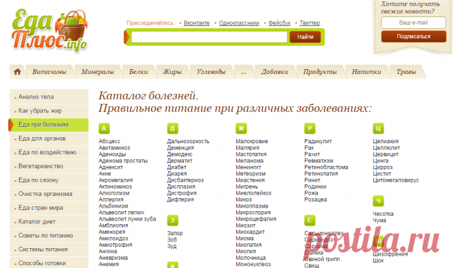
Task: Click the Найти search button
Action: coord(305,37)
